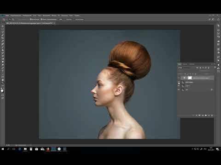The height and width of the screenshot is (165, 221).
Task: Set foreground color swatch
Action: click(x=2, y=91)
